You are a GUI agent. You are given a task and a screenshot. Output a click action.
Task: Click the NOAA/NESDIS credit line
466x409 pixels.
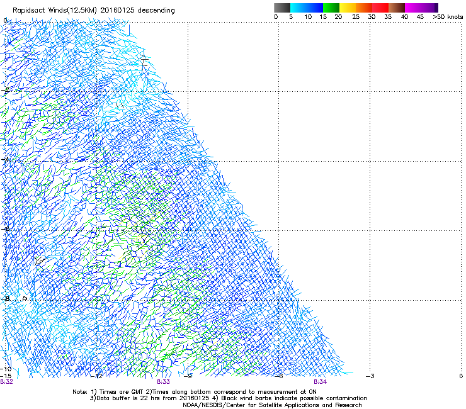click(x=272, y=405)
